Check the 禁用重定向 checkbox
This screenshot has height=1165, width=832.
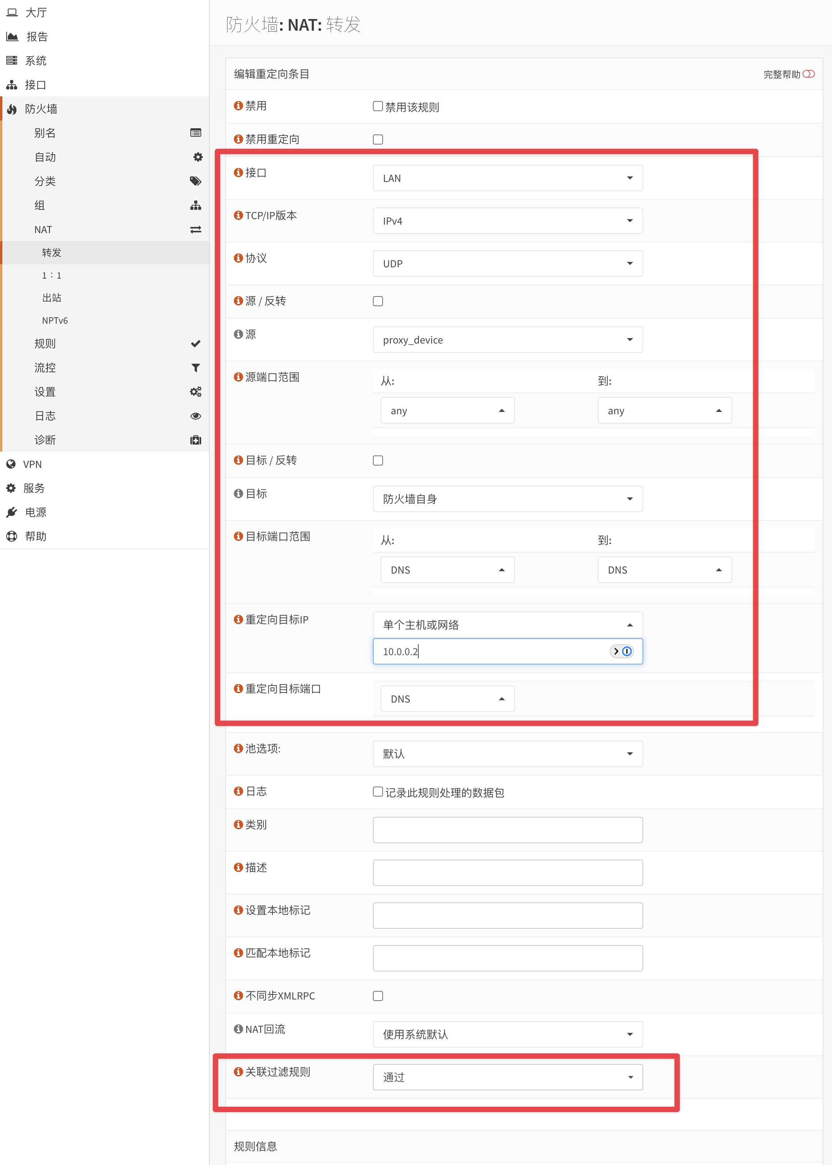point(378,140)
